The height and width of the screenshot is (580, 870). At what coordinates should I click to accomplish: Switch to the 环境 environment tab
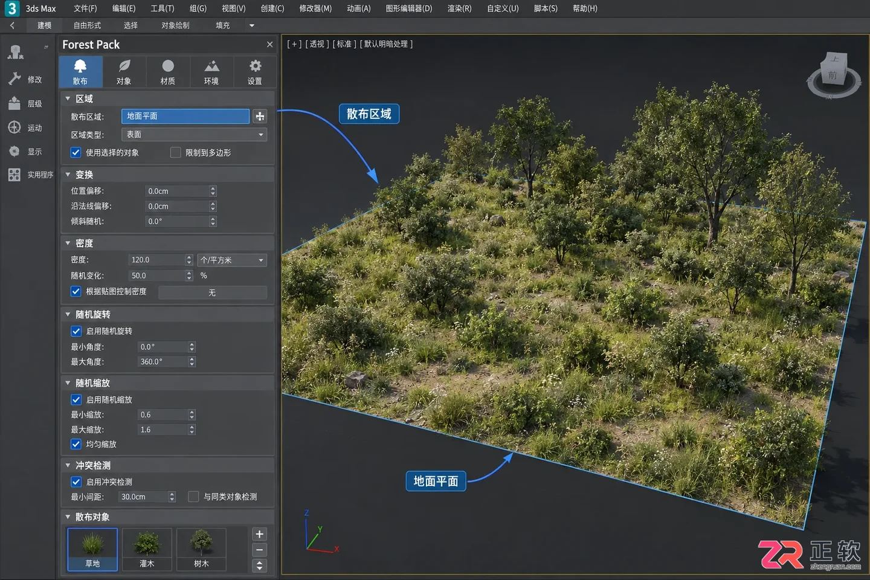[211, 72]
